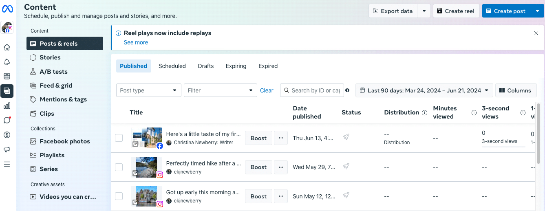545x211 pixels.
Task: Switch to the Scheduled tab
Action: click(172, 66)
